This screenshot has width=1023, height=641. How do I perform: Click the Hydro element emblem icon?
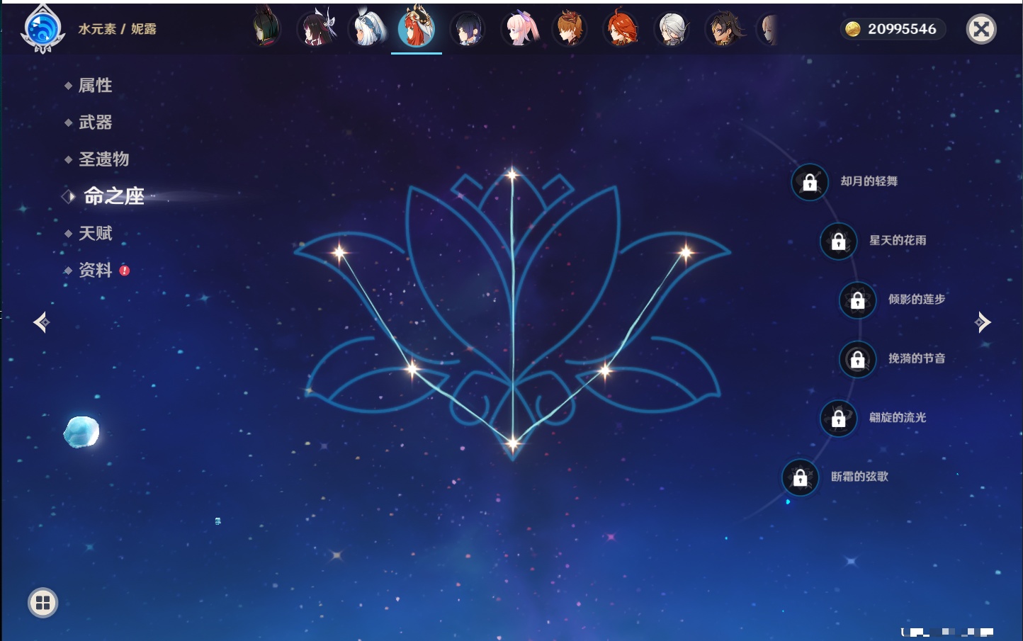pos(43,29)
